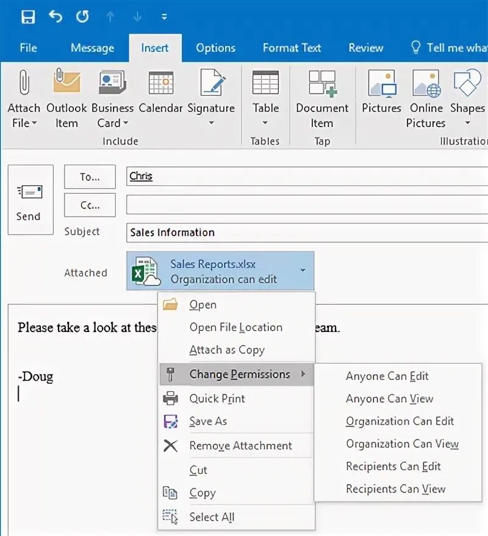Viewport: 488px width, 536px height.
Task: Choose Open from attachment menu
Action: [236, 305]
